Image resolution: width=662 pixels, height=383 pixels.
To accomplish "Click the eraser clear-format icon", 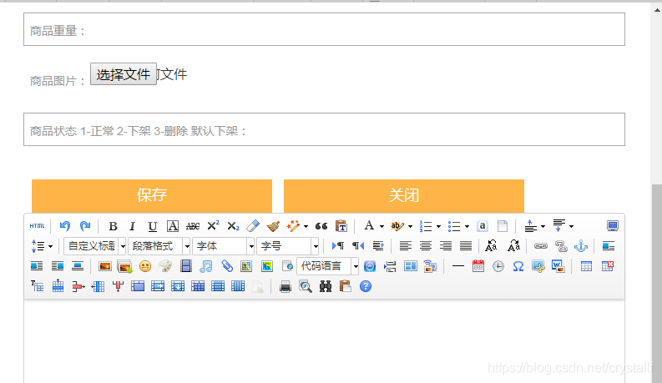I will (253, 226).
